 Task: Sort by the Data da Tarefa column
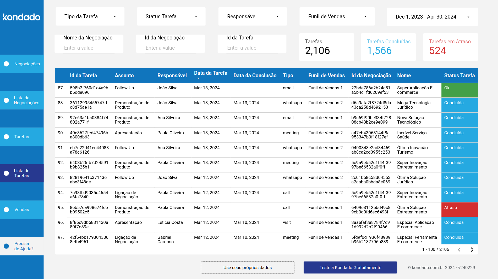tap(211, 75)
